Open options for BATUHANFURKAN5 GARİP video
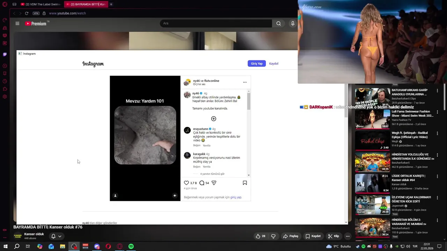The height and width of the screenshot is (251, 447). (x=437, y=91)
